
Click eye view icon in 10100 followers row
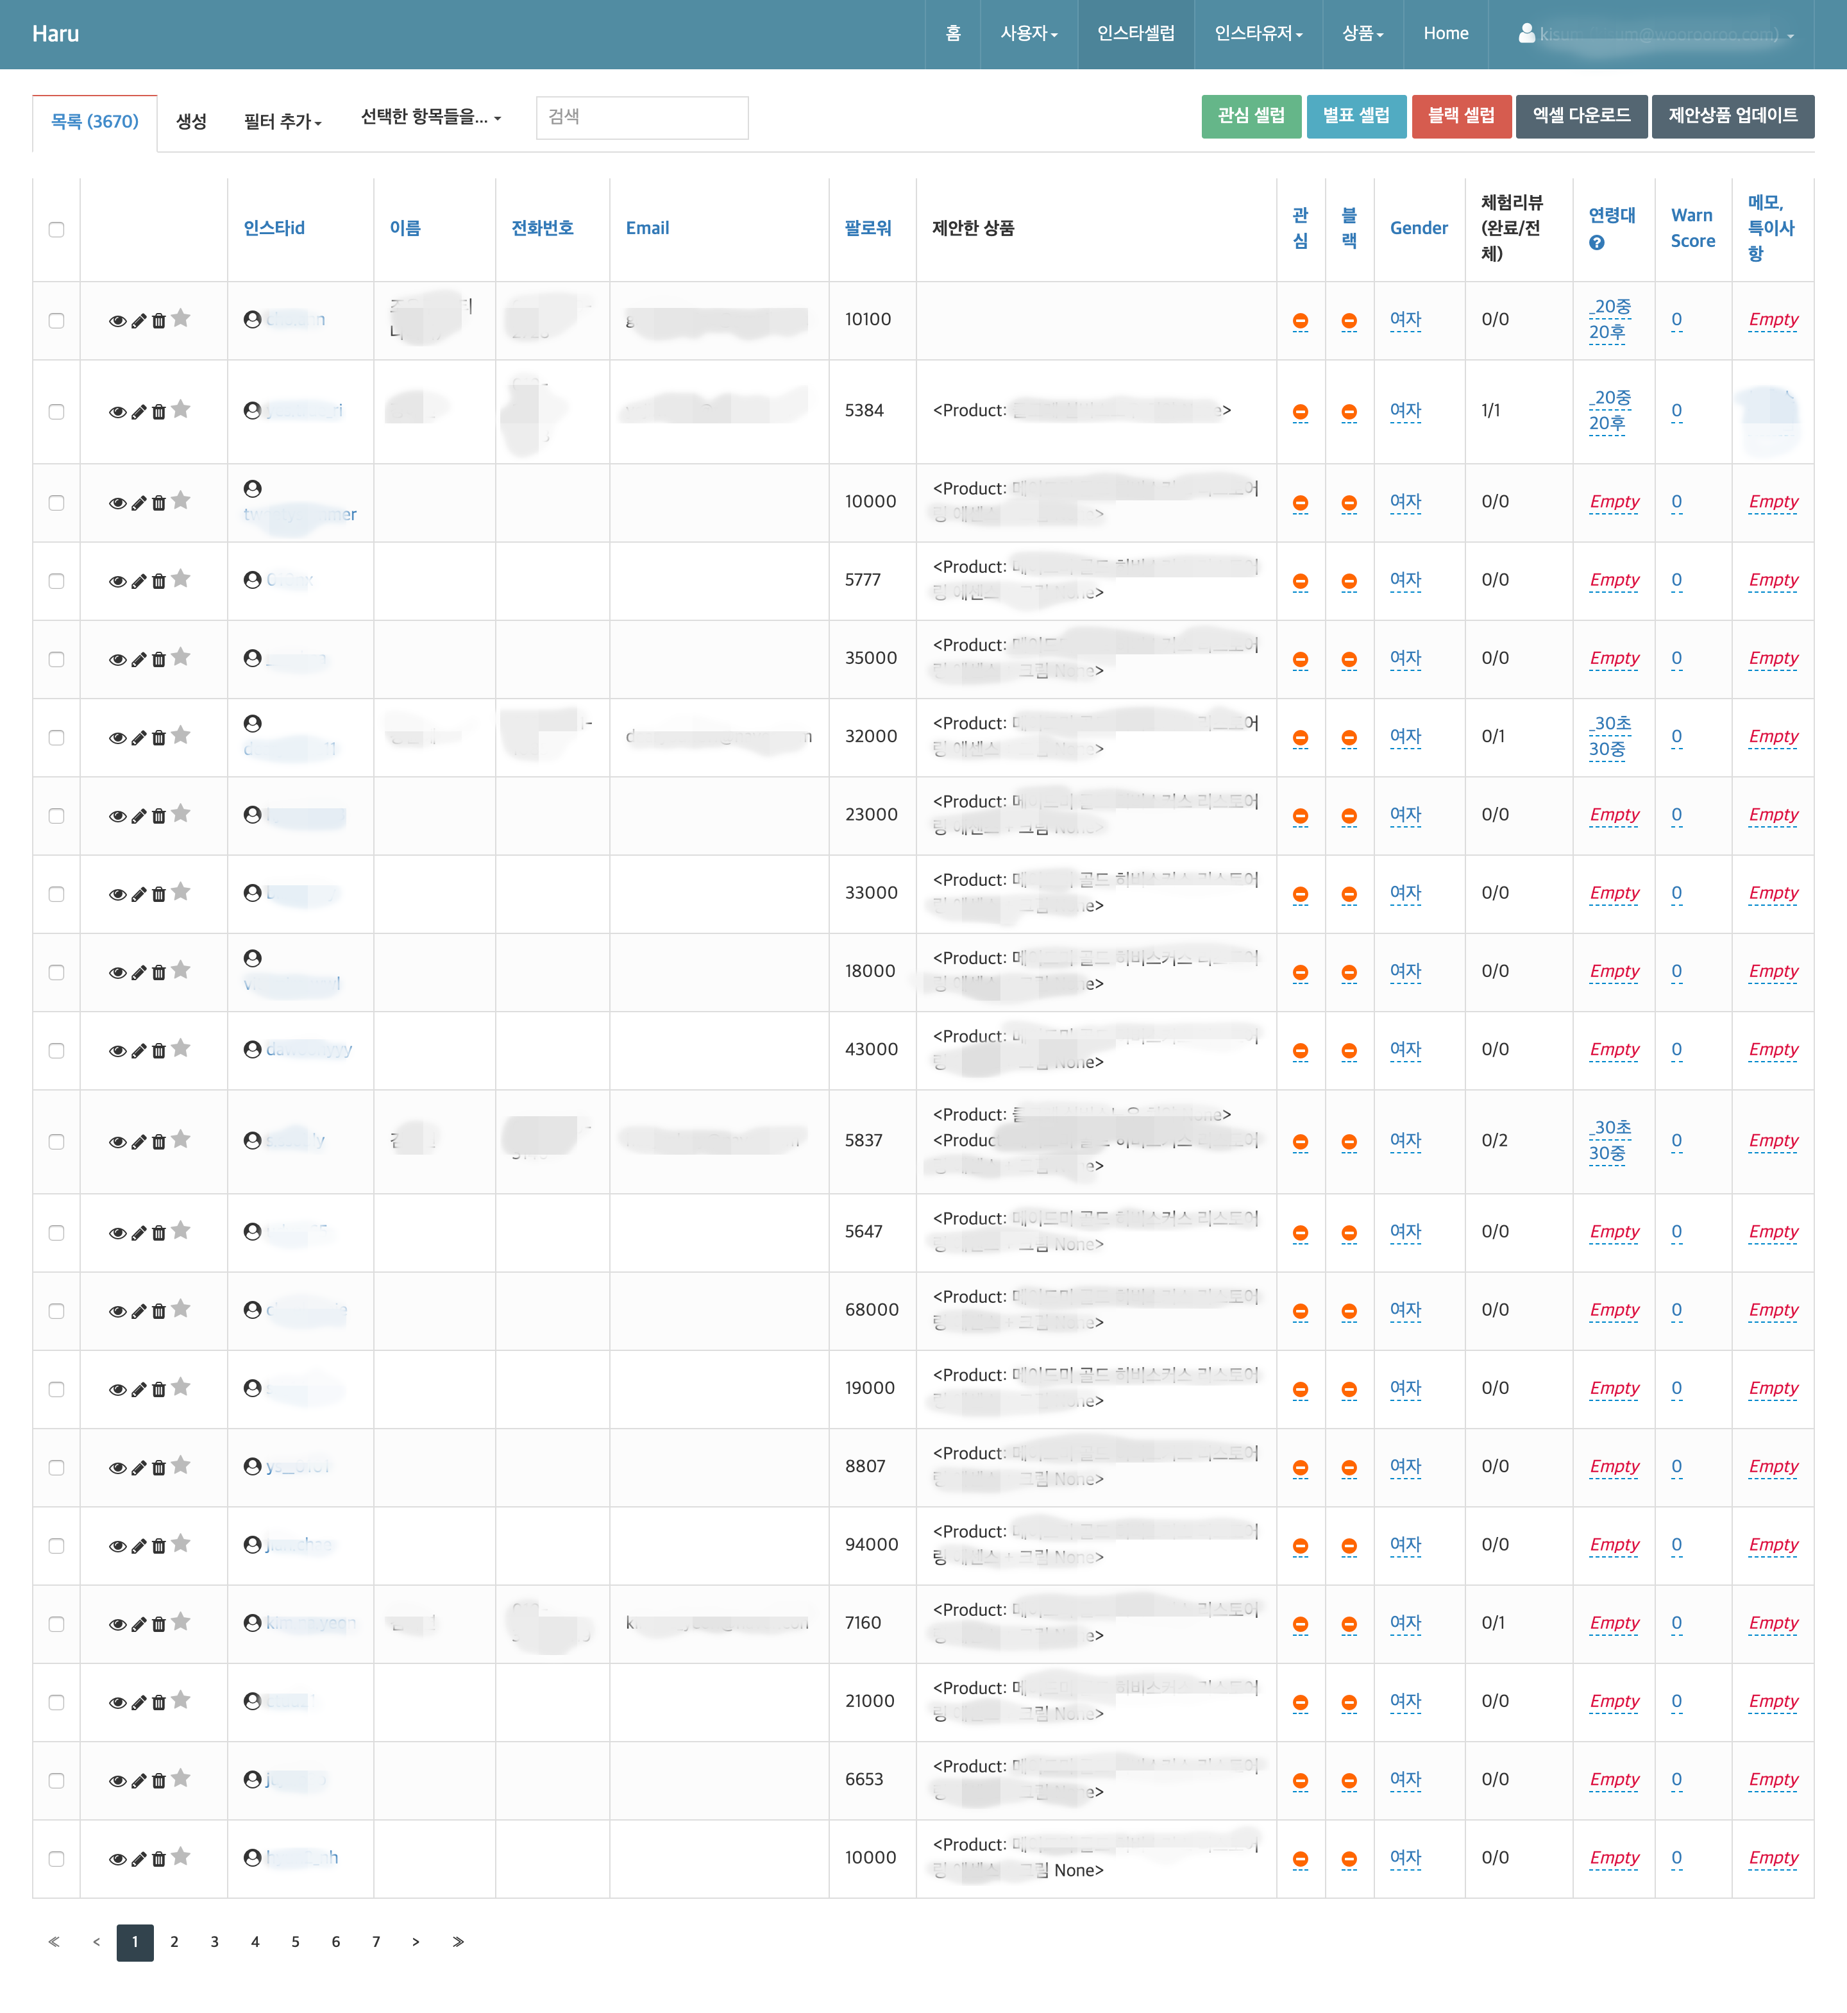tap(117, 322)
